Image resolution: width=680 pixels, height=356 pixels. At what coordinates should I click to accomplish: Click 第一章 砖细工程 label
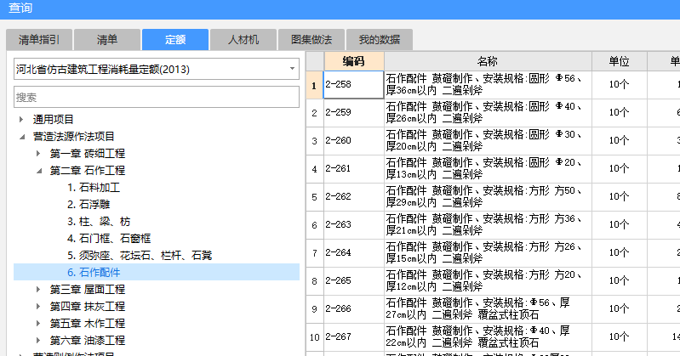click(88, 153)
